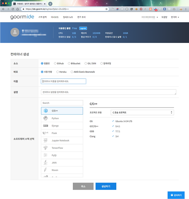Open the account name dropdown arrow
The image size is (189, 199).
click(157, 17)
